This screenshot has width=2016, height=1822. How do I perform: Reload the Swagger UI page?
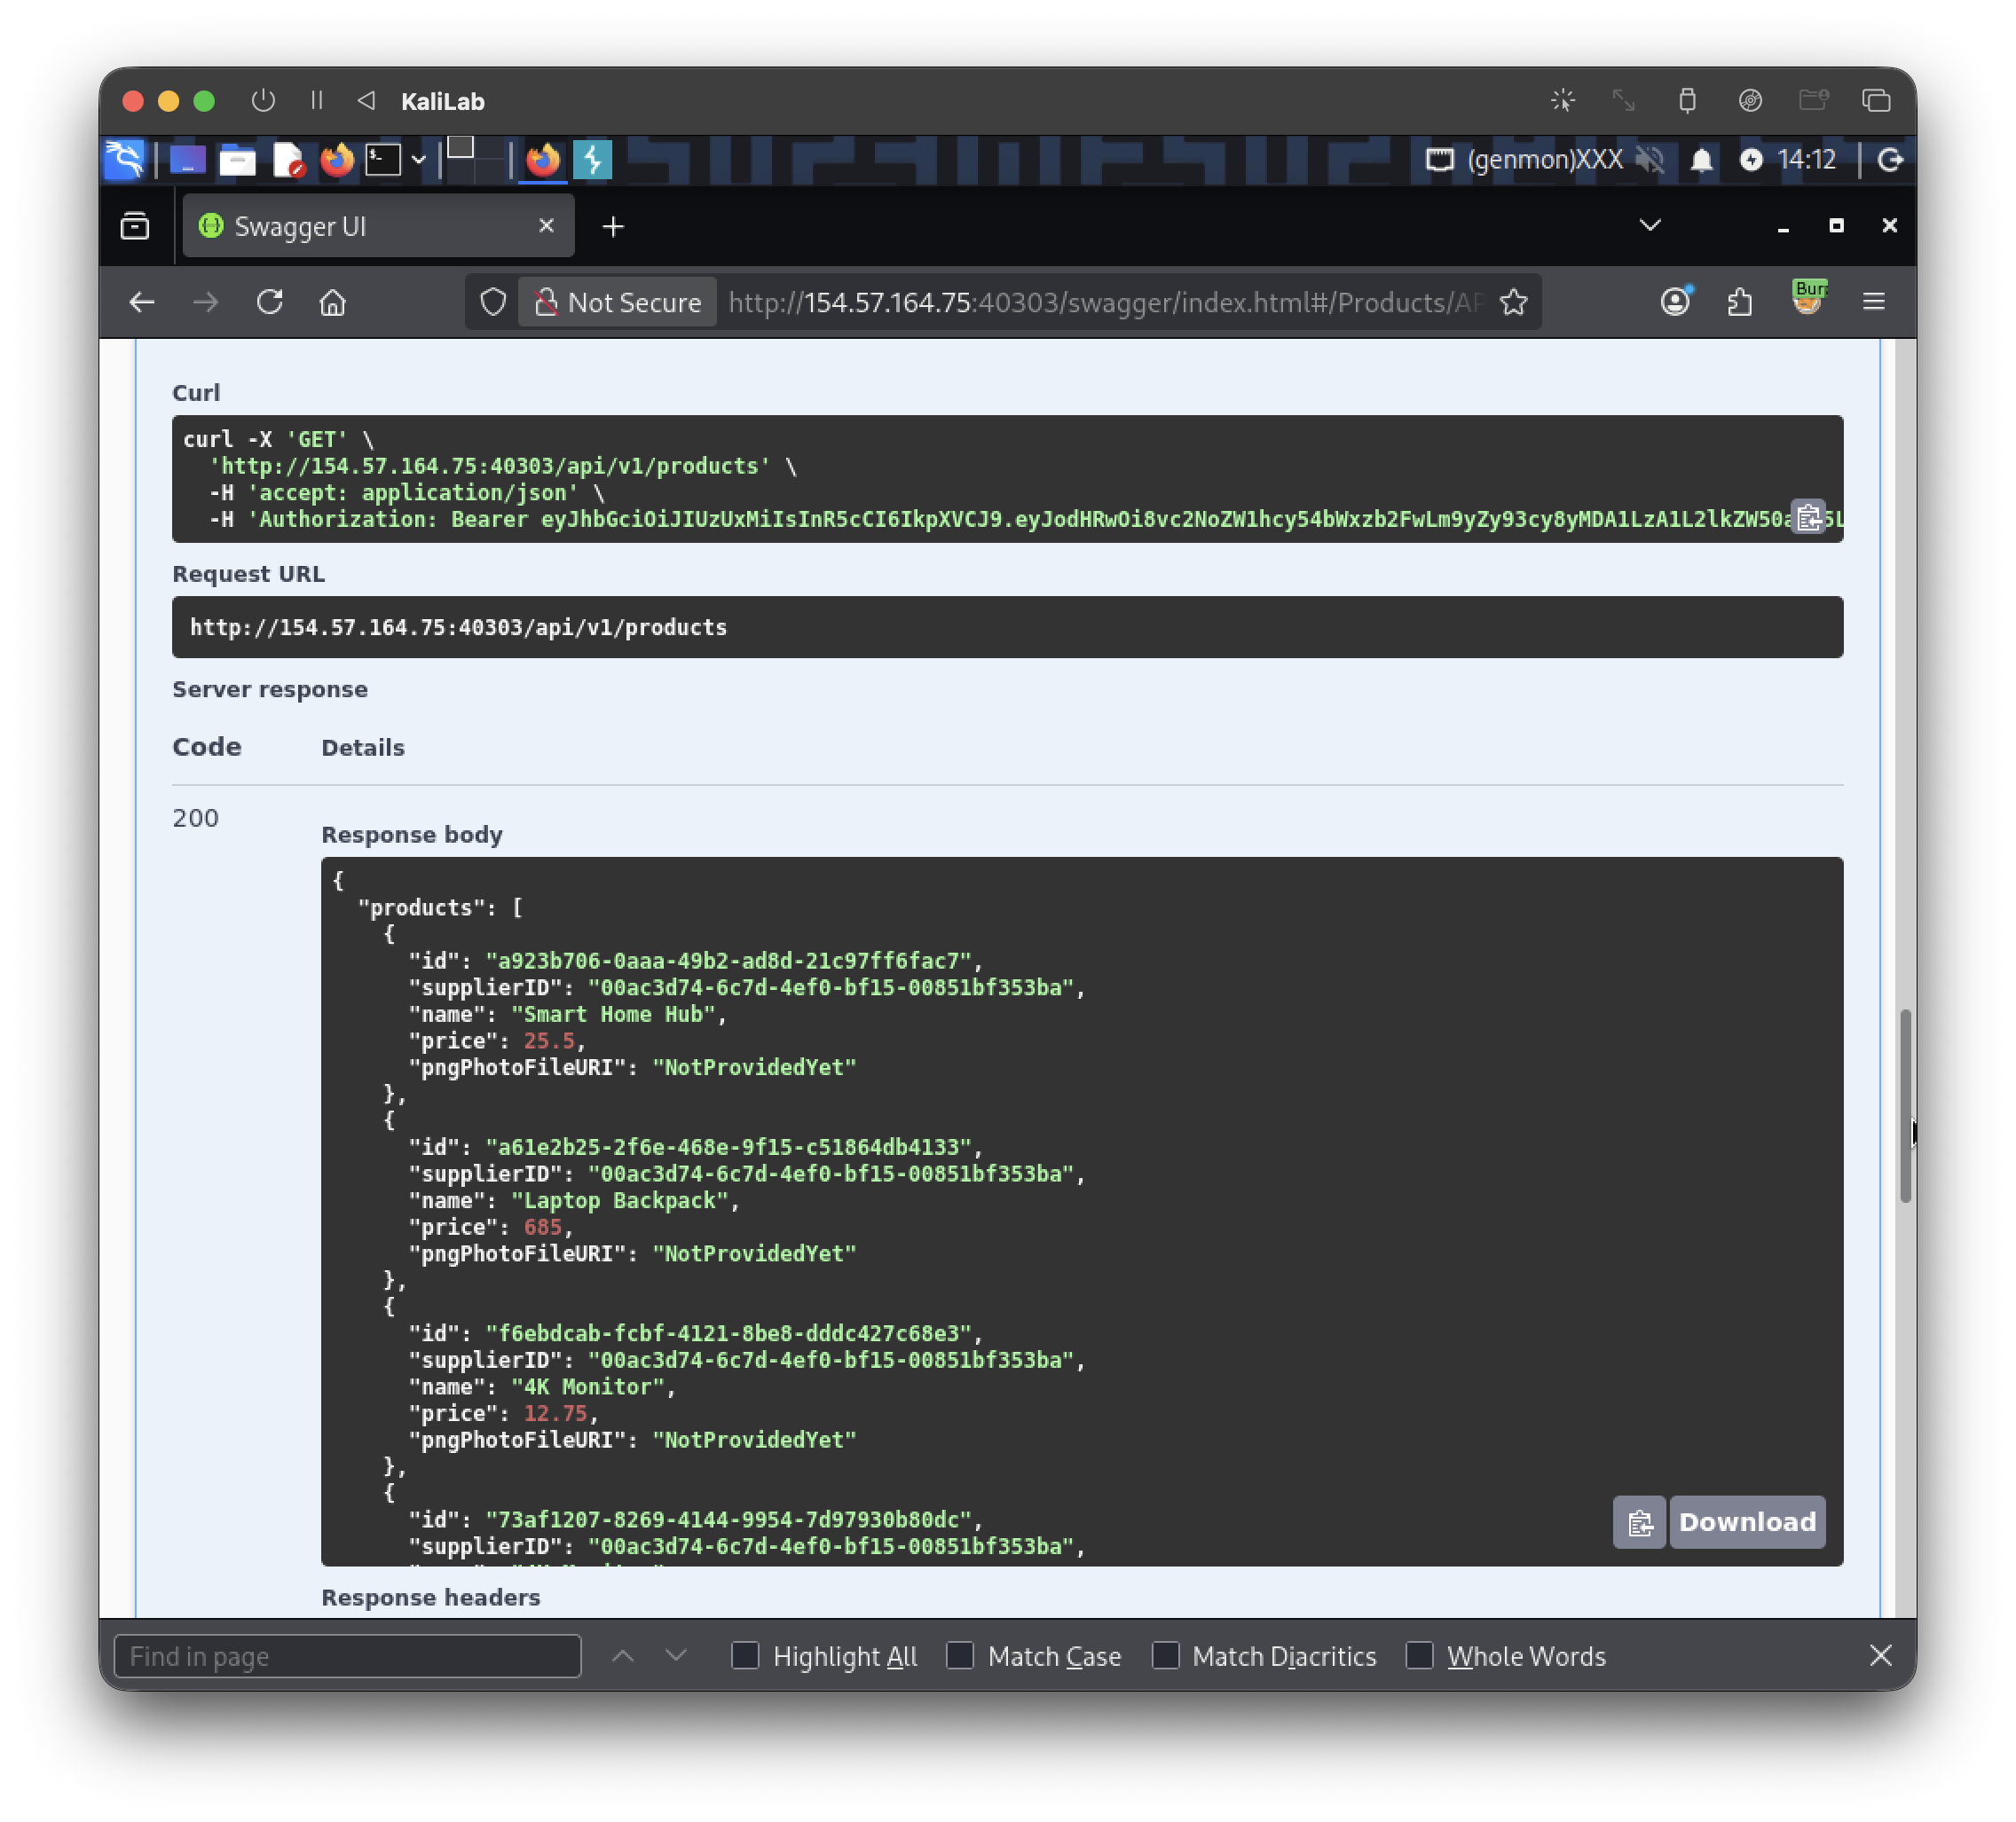(270, 302)
